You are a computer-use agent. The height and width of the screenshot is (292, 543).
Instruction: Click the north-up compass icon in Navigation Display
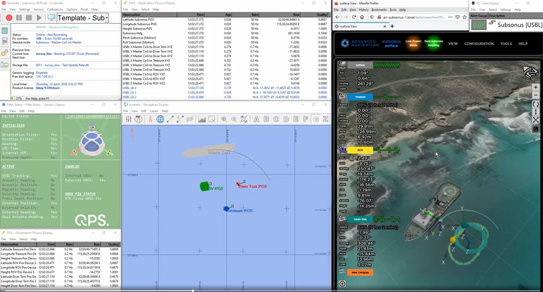139,119
